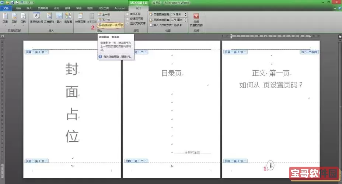Click vertical scrollbar up arrow
The height and width of the screenshot is (184, 342).
(340, 41)
